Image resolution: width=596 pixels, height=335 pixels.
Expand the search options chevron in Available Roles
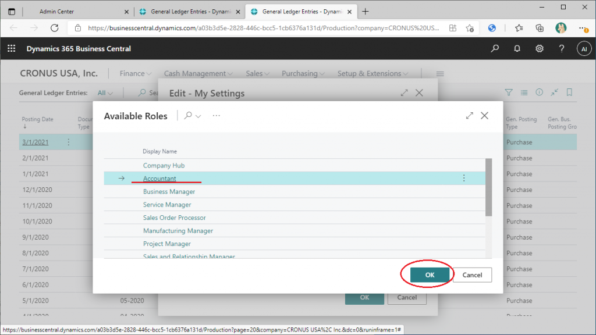[x=198, y=116]
